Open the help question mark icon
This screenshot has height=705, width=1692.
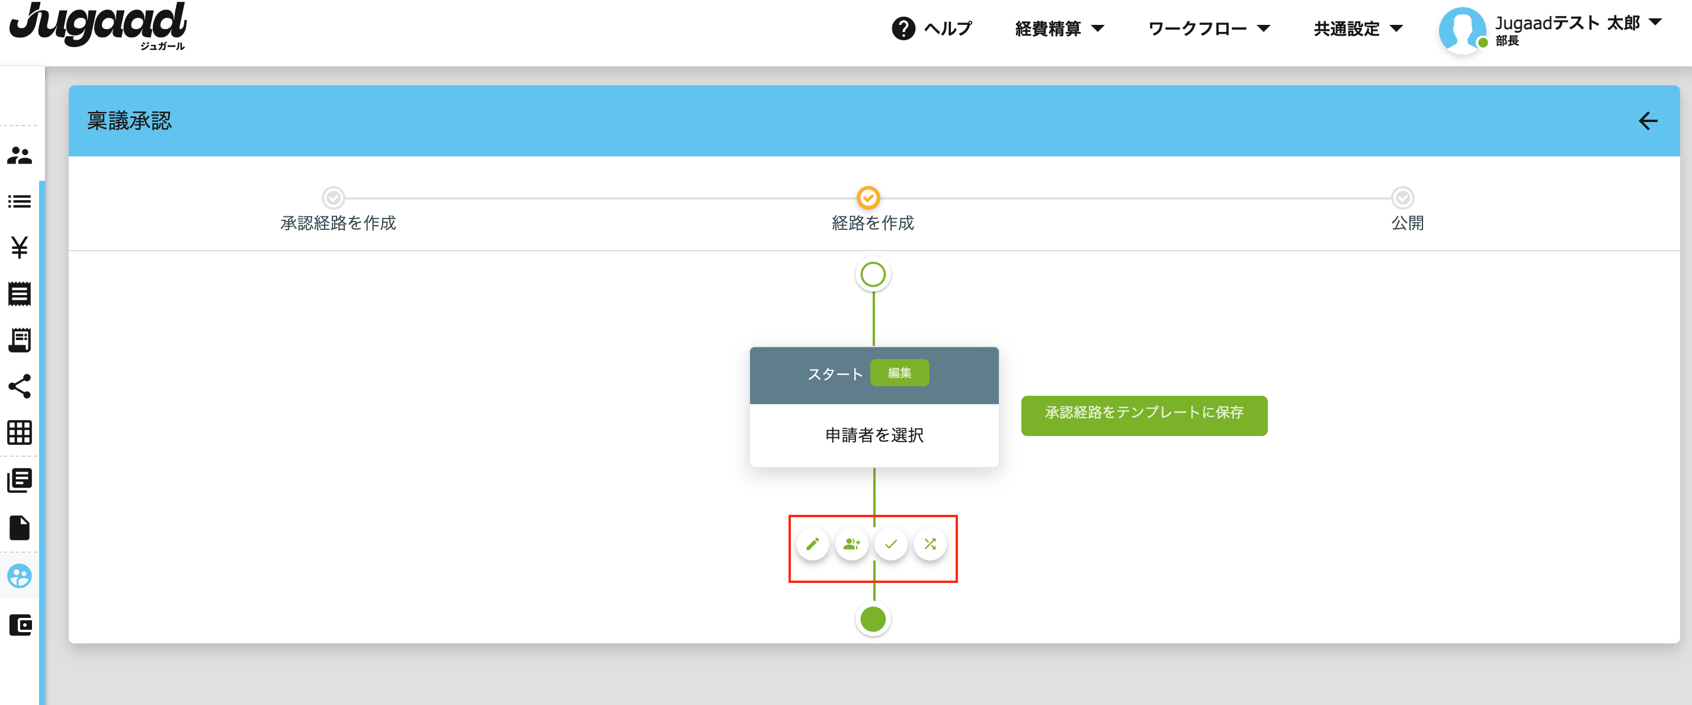pyautogui.click(x=903, y=28)
